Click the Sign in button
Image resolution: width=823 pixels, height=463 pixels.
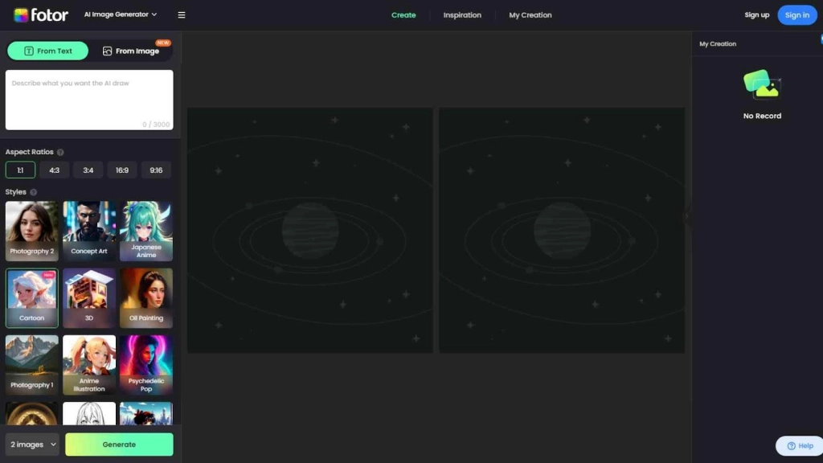tap(796, 14)
